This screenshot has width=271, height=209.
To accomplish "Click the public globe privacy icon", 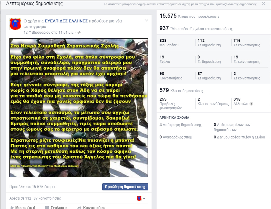I will click(x=79, y=32).
